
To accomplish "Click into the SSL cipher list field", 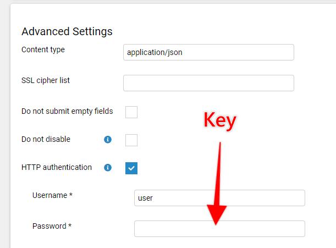I will [209, 83].
